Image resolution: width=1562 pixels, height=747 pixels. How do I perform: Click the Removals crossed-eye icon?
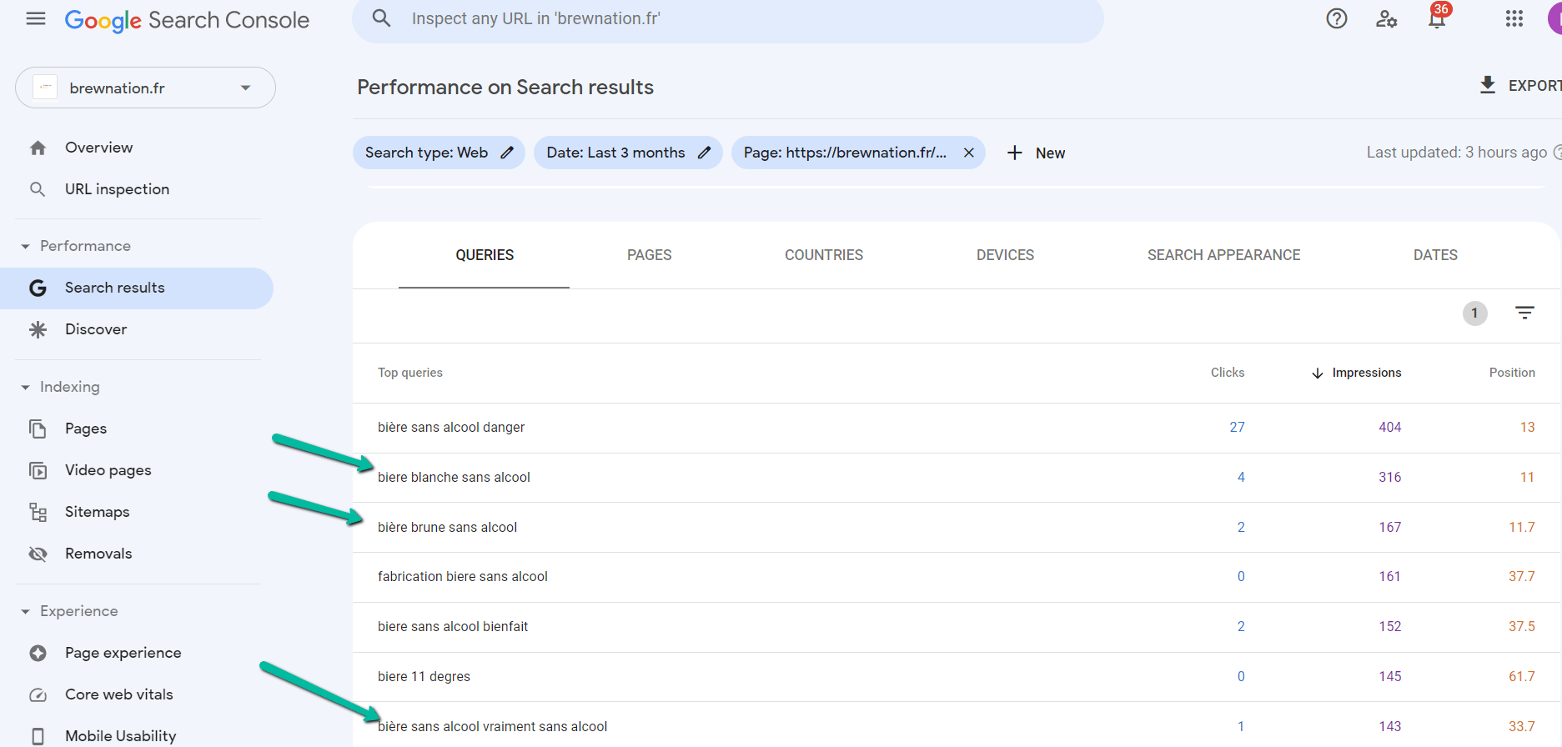pyautogui.click(x=38, y=554)
